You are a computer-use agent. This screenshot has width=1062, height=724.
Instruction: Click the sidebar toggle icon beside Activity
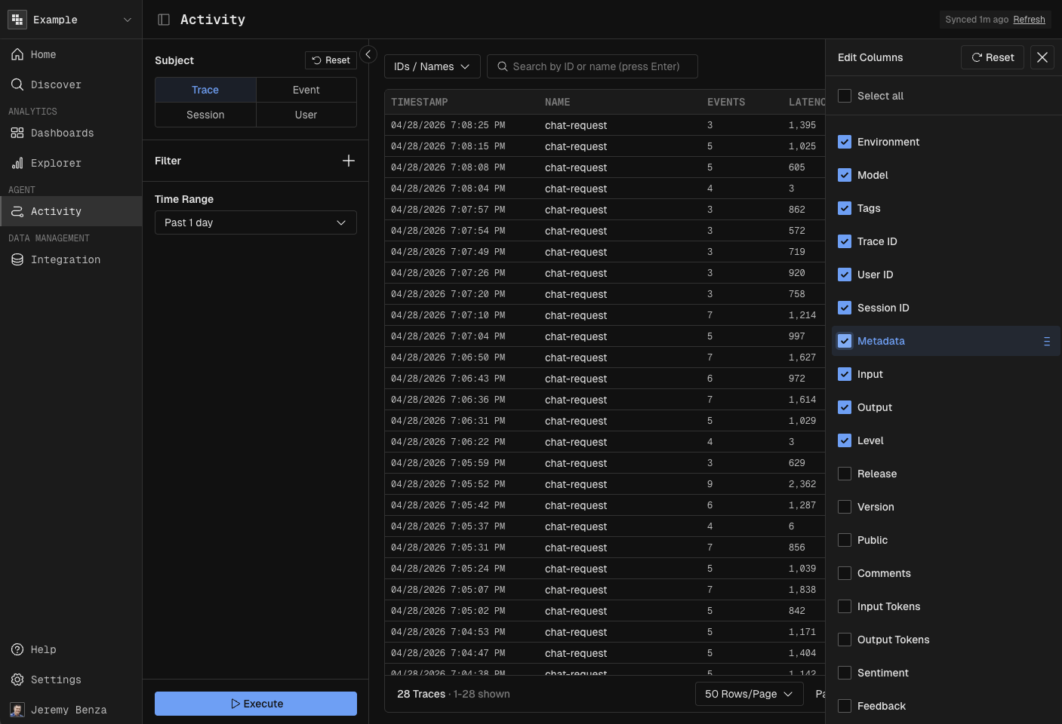(164, 20)
